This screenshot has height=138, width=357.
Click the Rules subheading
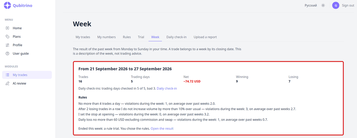click(x=83, y=97)
